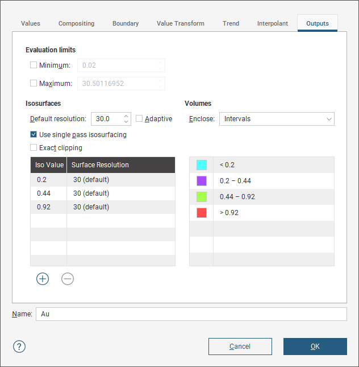
Task: Enable the Maximum evaluation limit checkbox
Action: pos(34,84)
